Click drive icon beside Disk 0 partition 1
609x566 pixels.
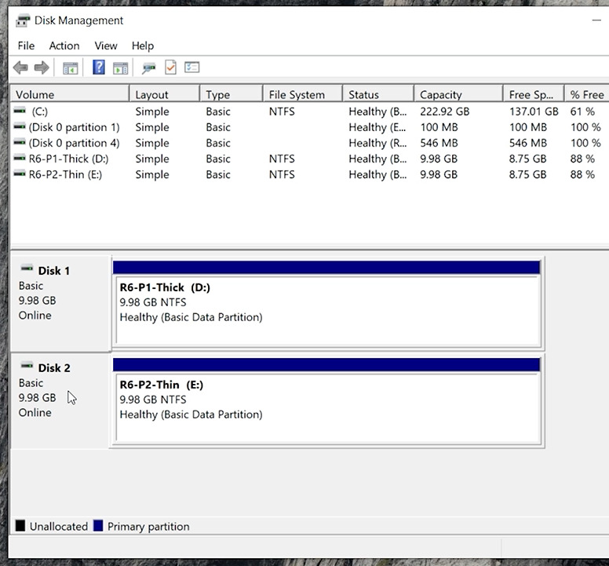(20, 126)
